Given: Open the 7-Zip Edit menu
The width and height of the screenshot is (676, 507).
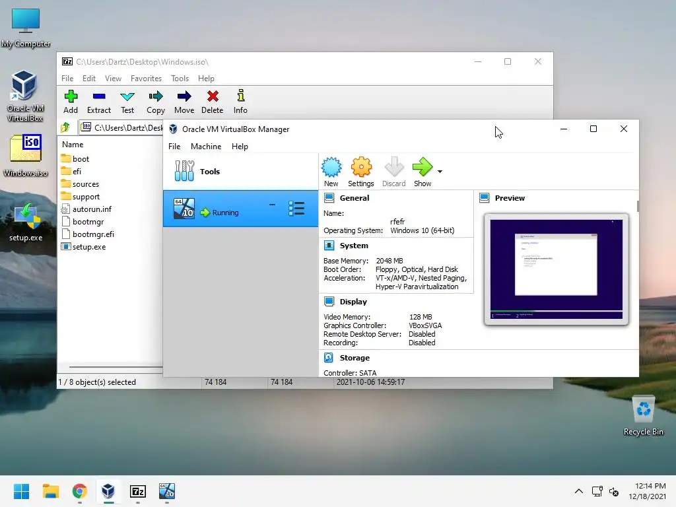Looking at the screenshot, I should [x=89, y=79].
